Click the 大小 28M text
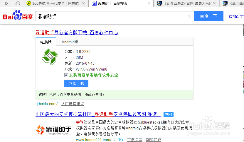The image size is (244, 142). point(74,57)
